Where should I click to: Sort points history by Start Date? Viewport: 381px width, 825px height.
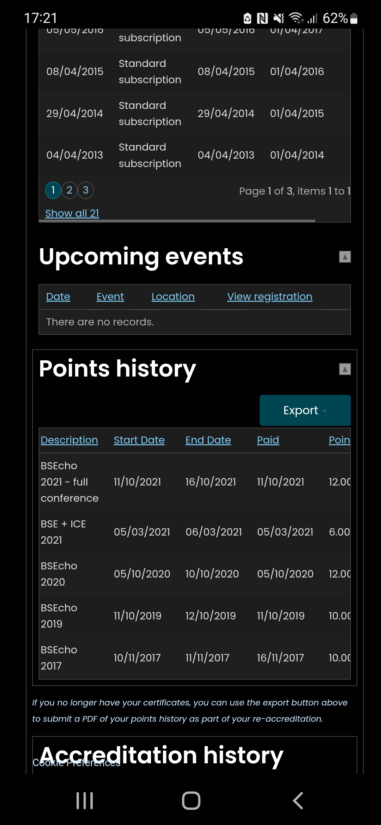point(139,440)
